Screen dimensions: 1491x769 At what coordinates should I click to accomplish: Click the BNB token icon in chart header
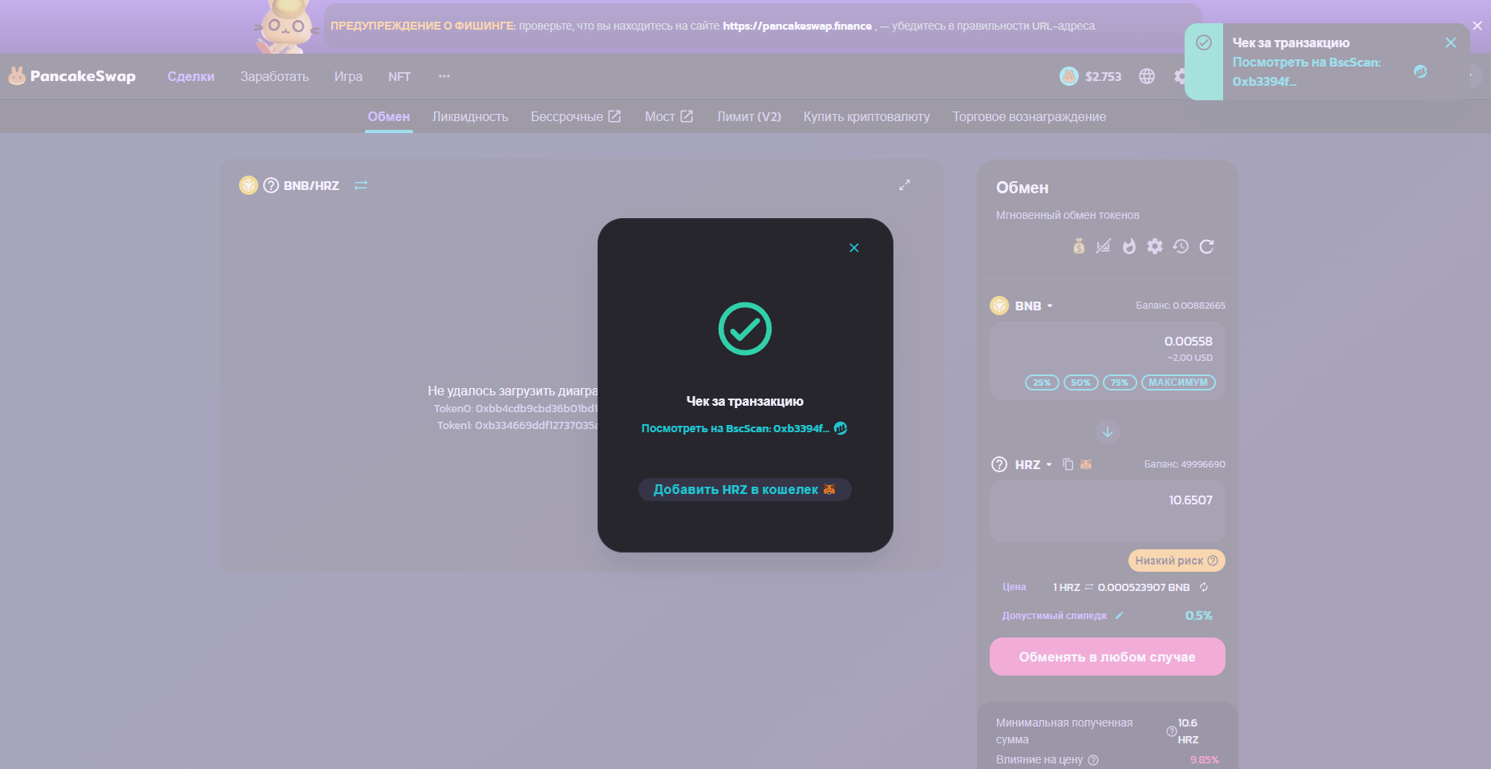click(249, 185)
